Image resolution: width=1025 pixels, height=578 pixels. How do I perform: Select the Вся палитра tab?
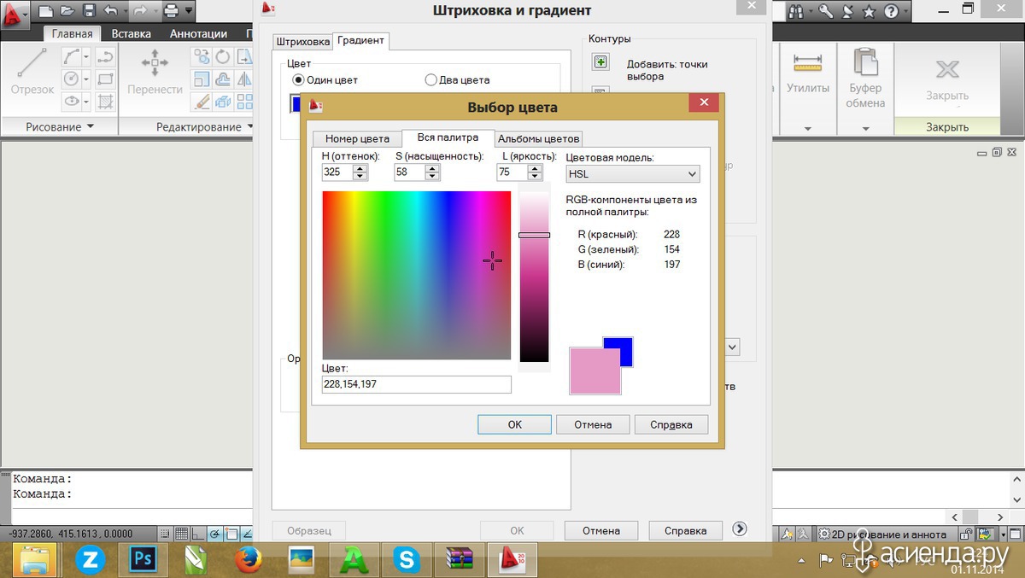[448, 138]
